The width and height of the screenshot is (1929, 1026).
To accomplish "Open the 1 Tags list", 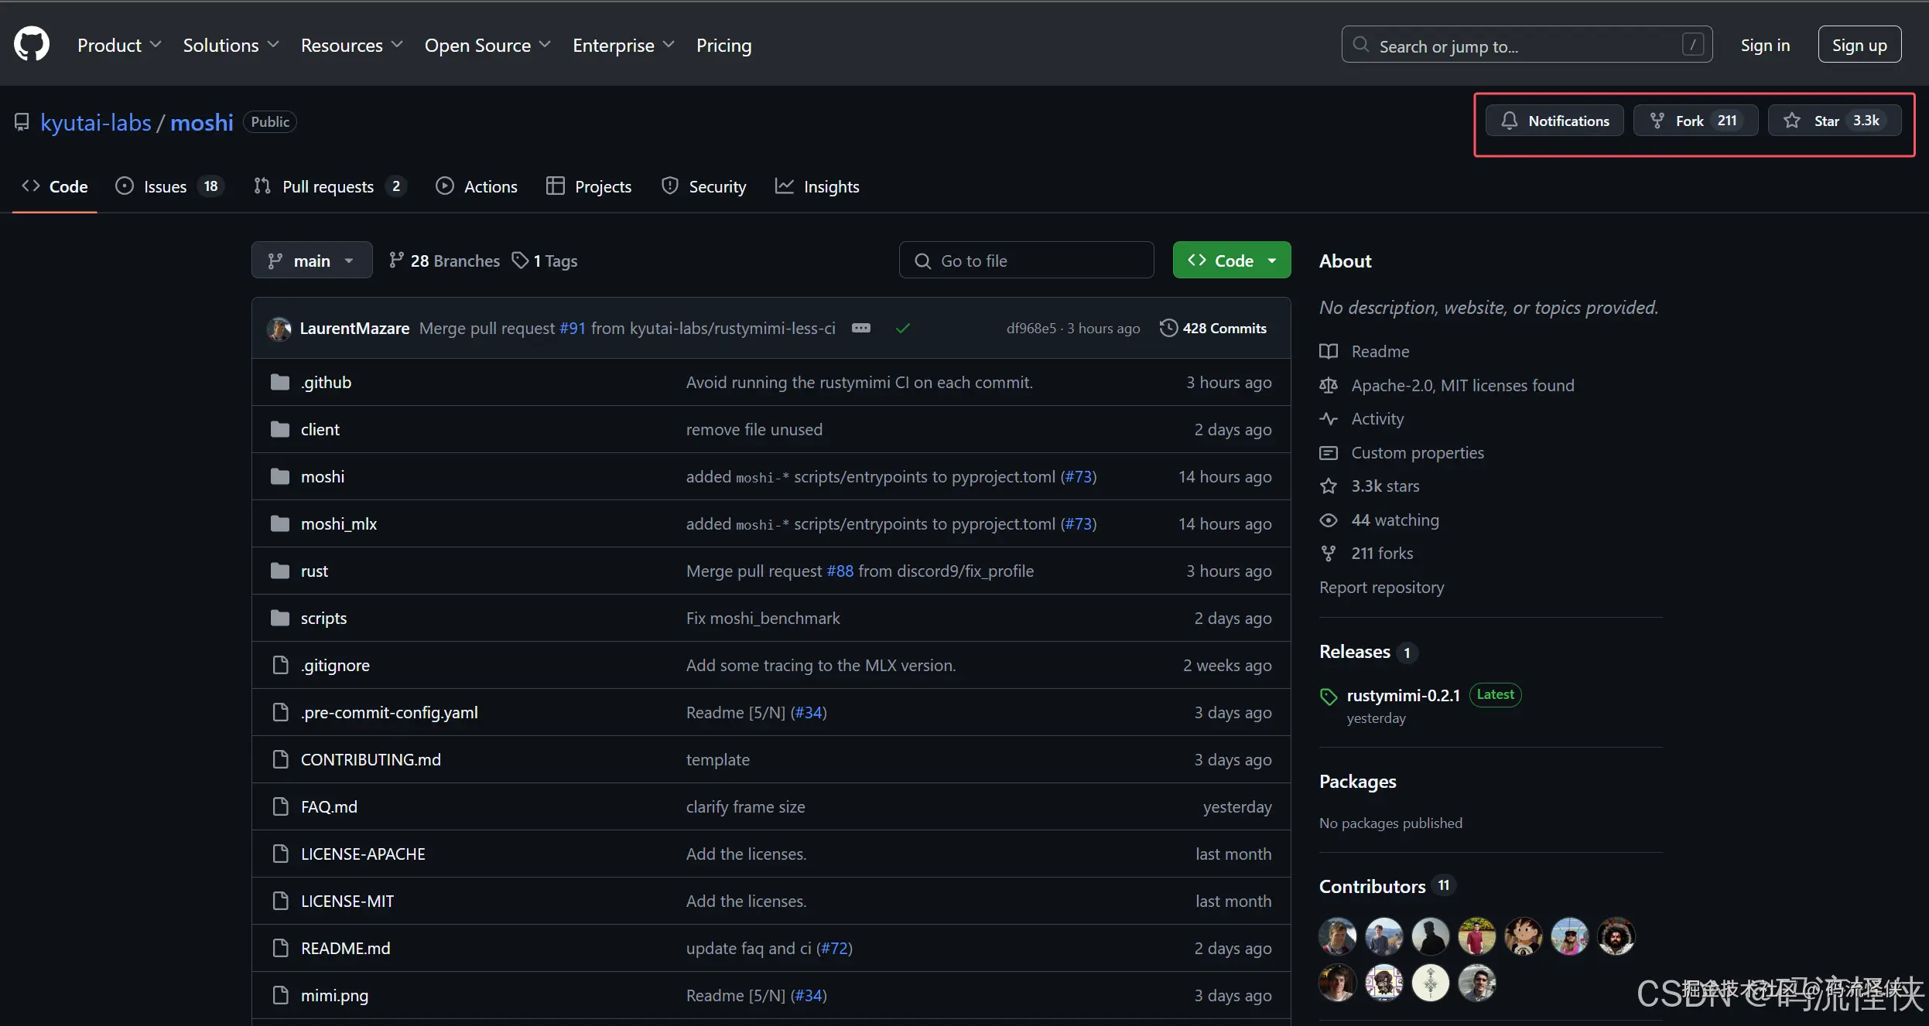I will click(x=545, y=261).
